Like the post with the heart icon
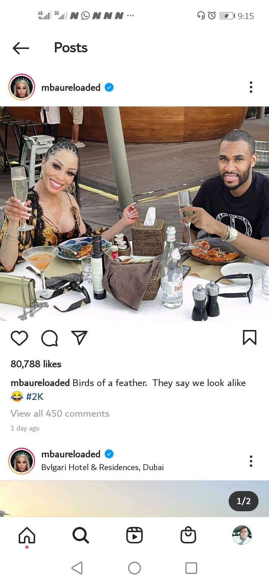This screenshot has width=269, height=583. tap(19, 338)
